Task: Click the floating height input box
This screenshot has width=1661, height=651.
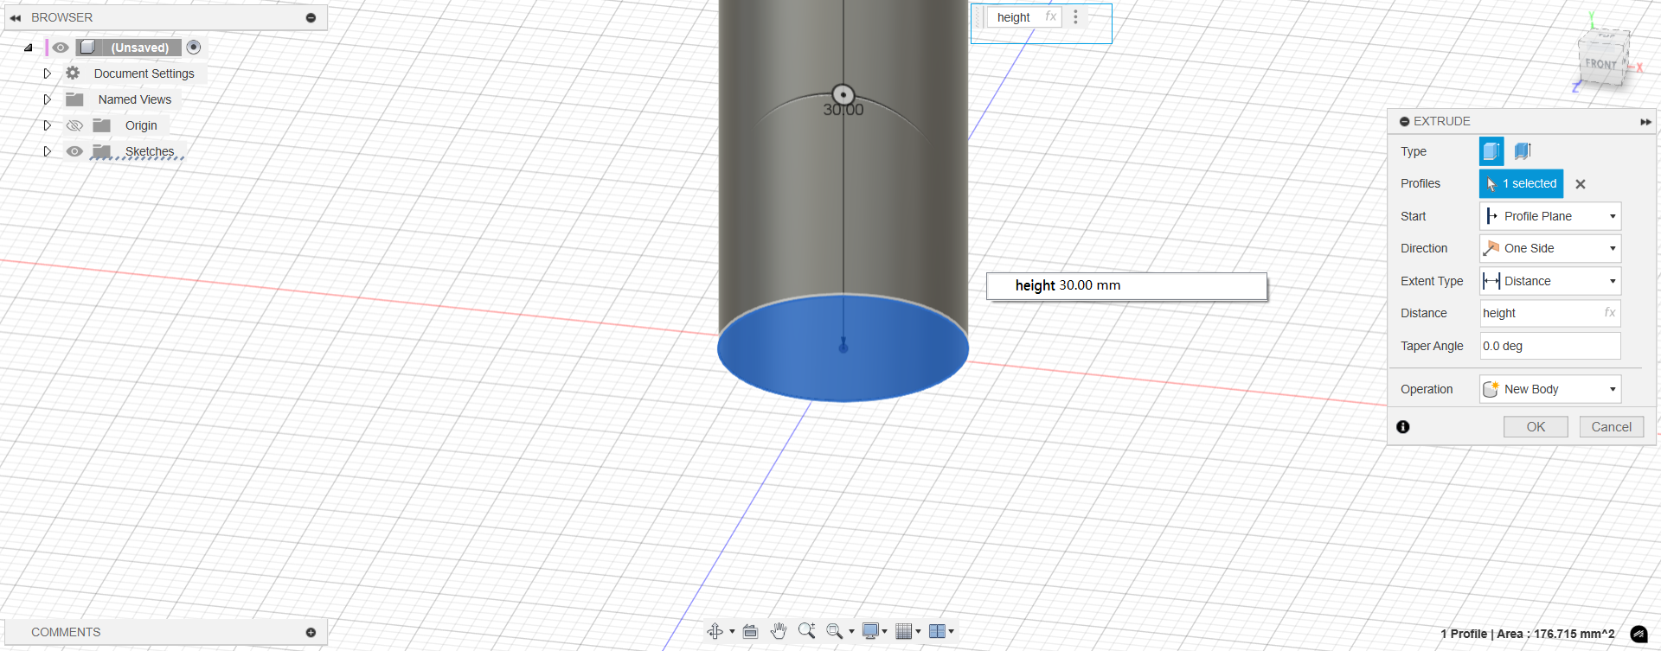Action: coord(1024,17)
